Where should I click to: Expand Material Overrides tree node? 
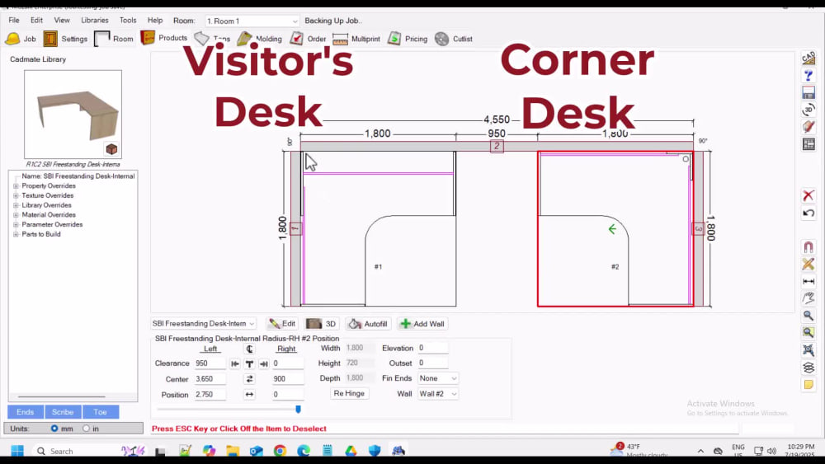click(16, 215)
